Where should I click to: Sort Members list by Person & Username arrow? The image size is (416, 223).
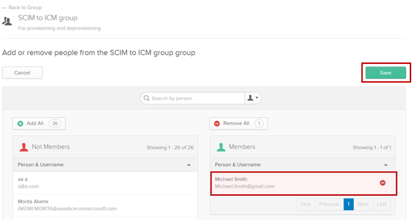coord(386,165)
